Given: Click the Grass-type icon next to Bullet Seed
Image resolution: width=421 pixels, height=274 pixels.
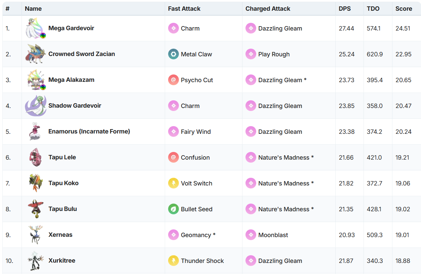Looking at the screenshot, I should pos(174,209).
